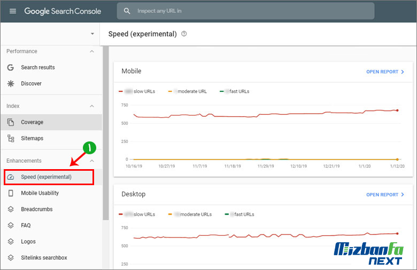The height and width of the screenshot is (270, 417).
Task: Click the FAQ layers icon
Action: (11, 225)
